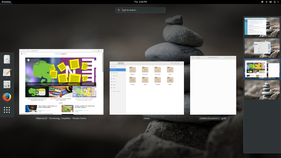The image size is (281, 158).
Task: Expand the system menu arrow
Action: coord(278,2)
